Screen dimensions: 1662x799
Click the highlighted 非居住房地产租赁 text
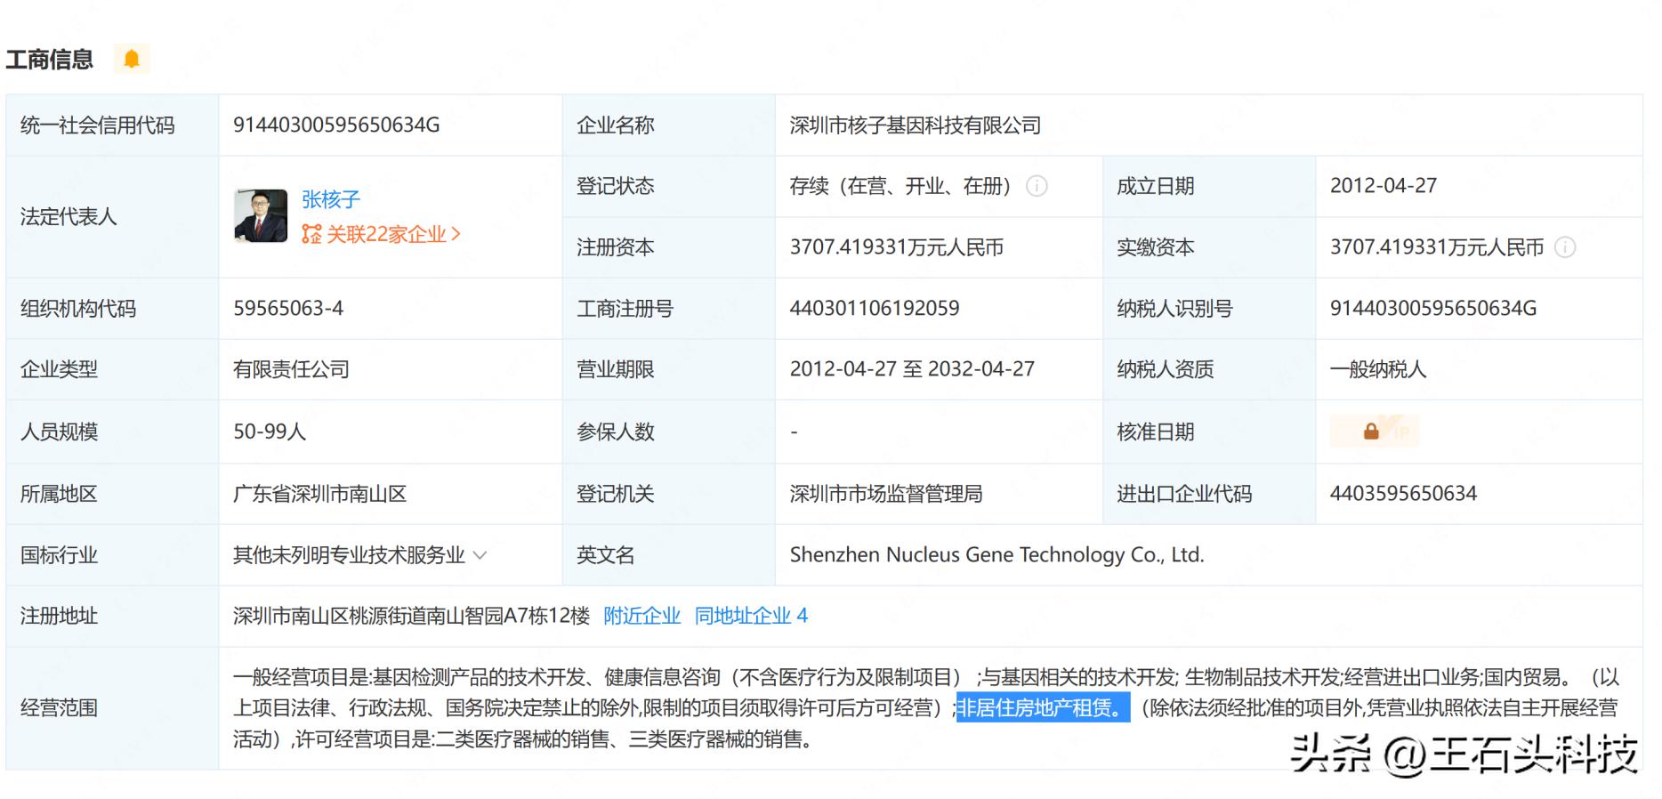pyautogui.click(x=1042, y=708)
